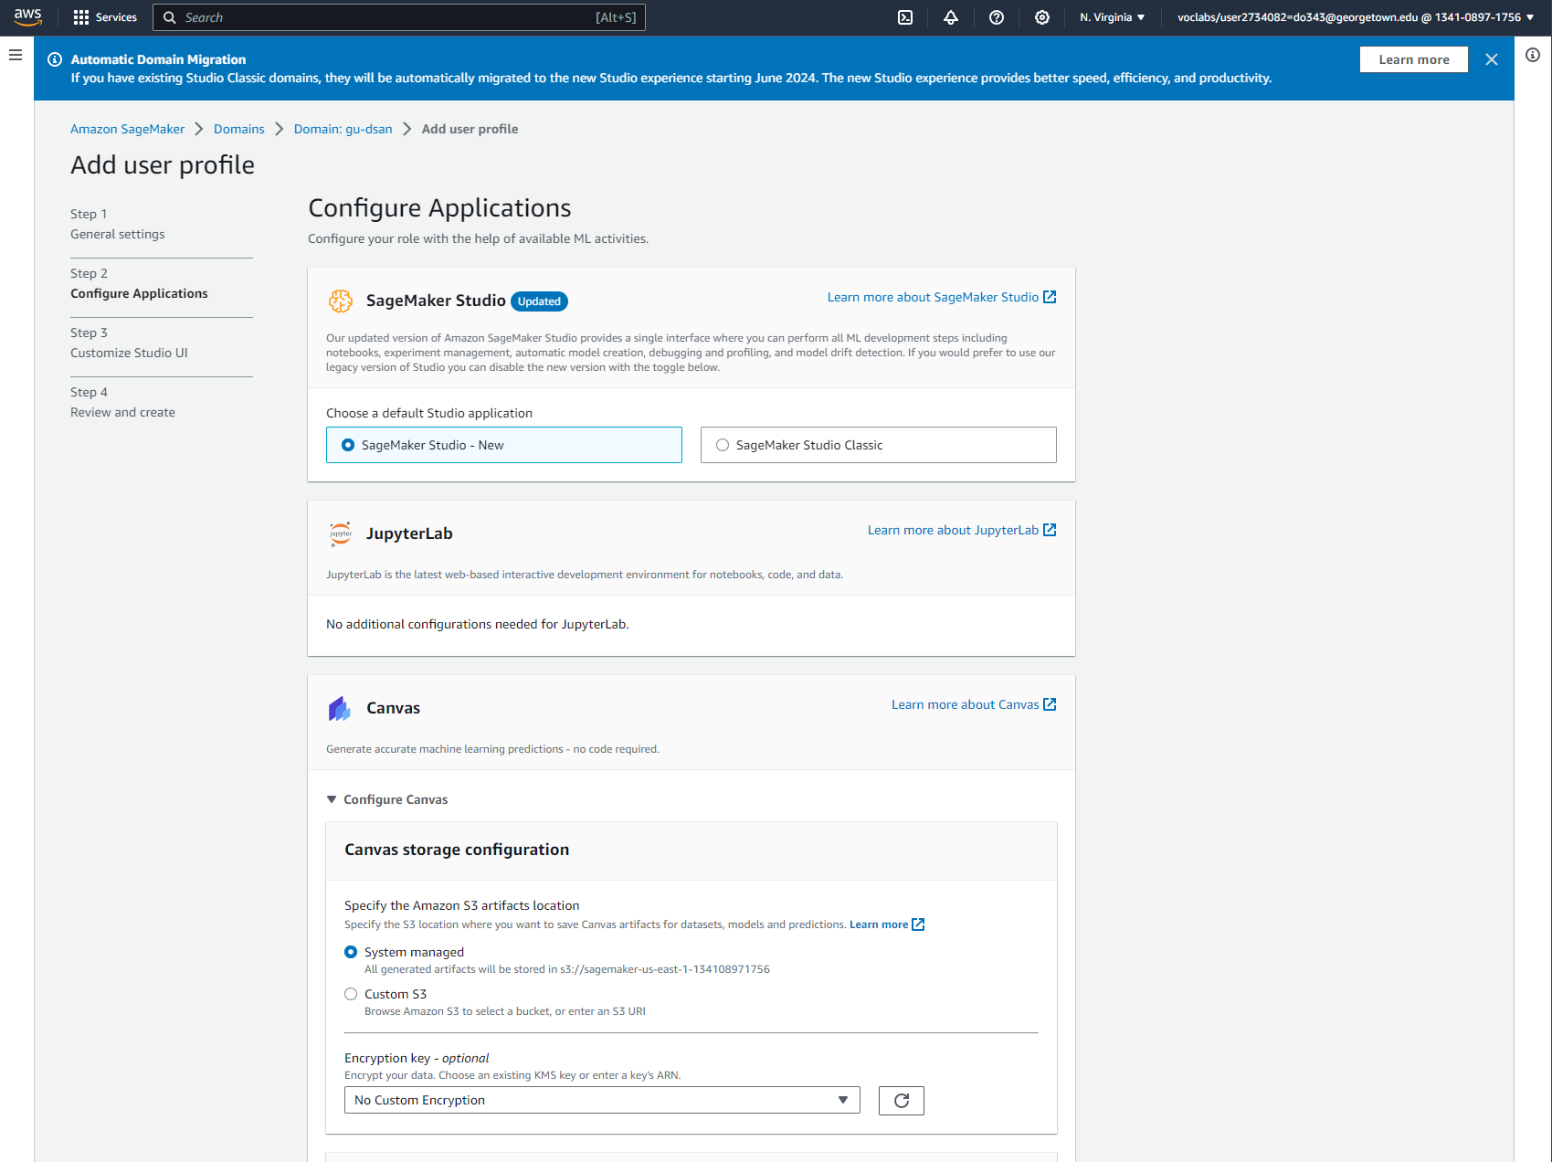The height and width of the screenshot is (1162, 1552).
Task: Open the N. Virginia region dropdown
Action: [x=1112, y=17]
